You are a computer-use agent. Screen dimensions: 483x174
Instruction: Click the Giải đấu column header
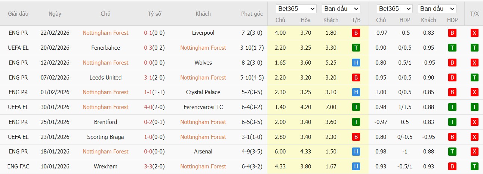click(x=18, y=14)
